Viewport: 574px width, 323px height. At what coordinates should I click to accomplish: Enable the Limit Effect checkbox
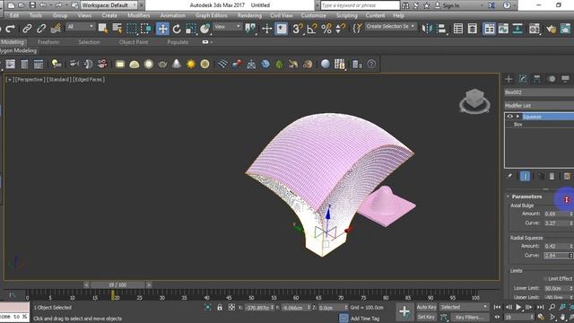545,279
